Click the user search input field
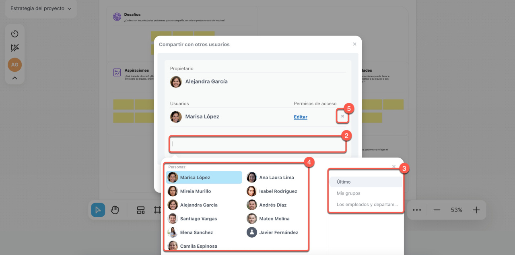Image resolution: width=515 pixels, height=255 pixels. tap(257, 144)
